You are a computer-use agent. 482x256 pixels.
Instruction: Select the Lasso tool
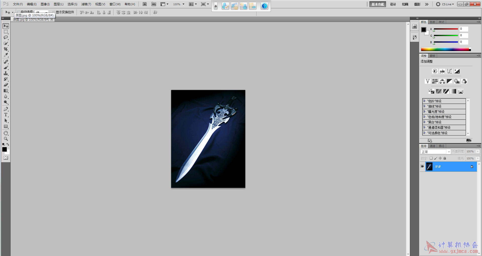coord(6,38)
